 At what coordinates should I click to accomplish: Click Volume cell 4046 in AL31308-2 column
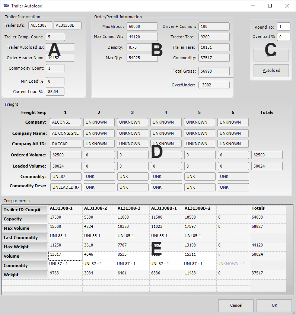coord(99,256)
